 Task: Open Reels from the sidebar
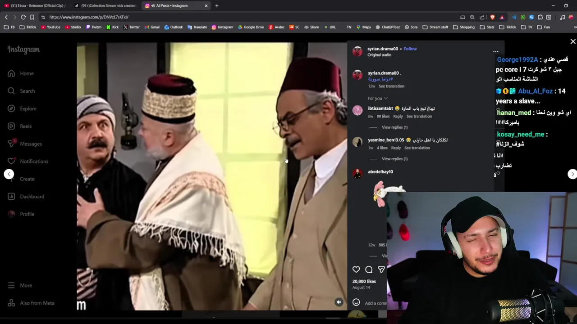point(20,126)
